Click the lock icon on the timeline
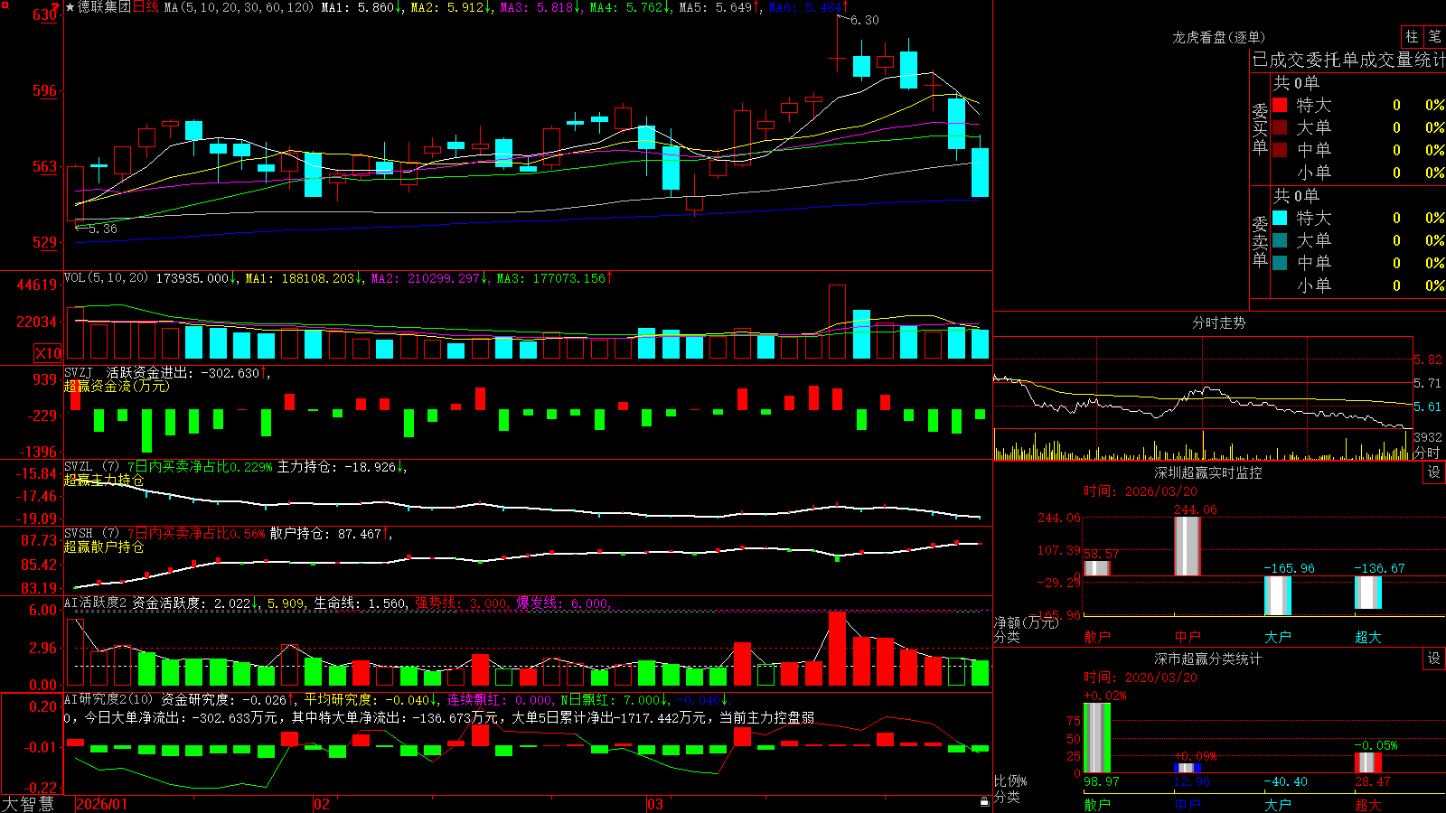The image size is (1446, 813). click(985, 801)
